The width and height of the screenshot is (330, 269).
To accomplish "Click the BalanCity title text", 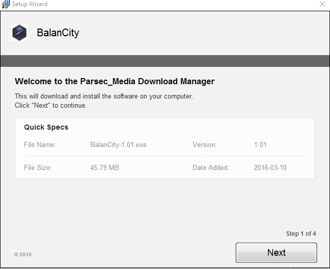I will (x=58, y=33).
